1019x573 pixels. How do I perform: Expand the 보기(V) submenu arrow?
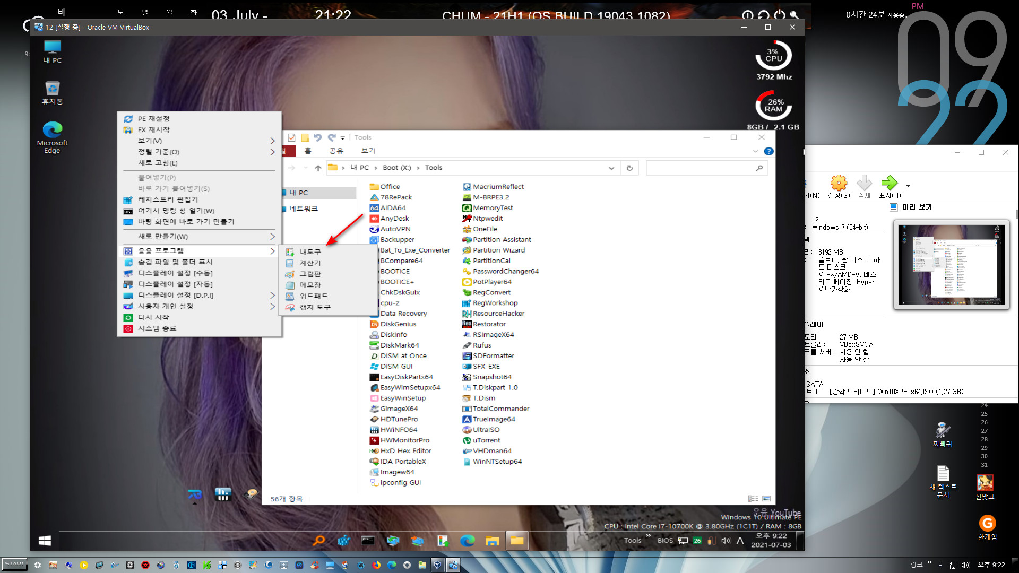pos(272,141)
